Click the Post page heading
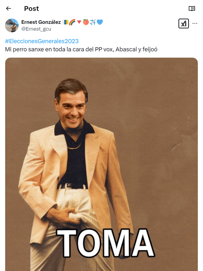The height and width of the screenshot is (271, 203). click(x=31, y=8)
